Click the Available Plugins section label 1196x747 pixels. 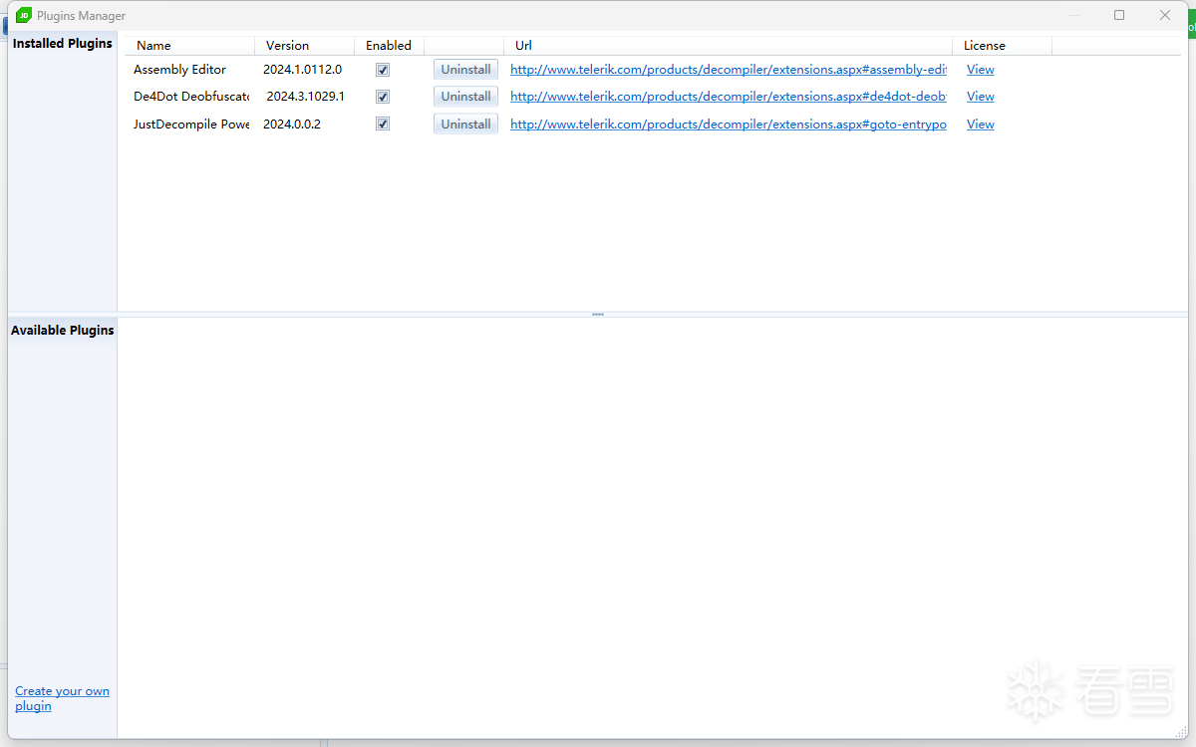63,331
